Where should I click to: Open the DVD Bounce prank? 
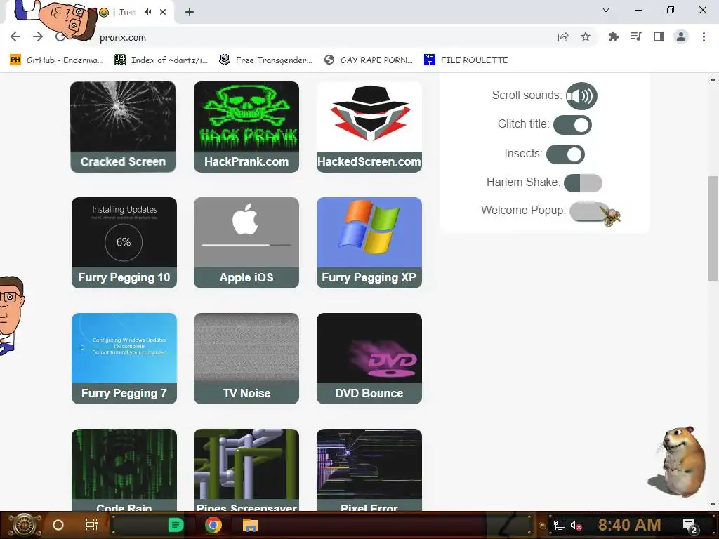[369, 359]
